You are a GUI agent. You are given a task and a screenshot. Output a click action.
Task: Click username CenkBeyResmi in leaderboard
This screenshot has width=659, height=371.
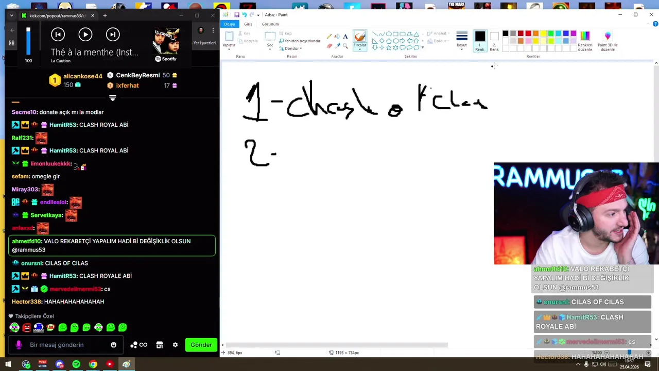point(138,75)
